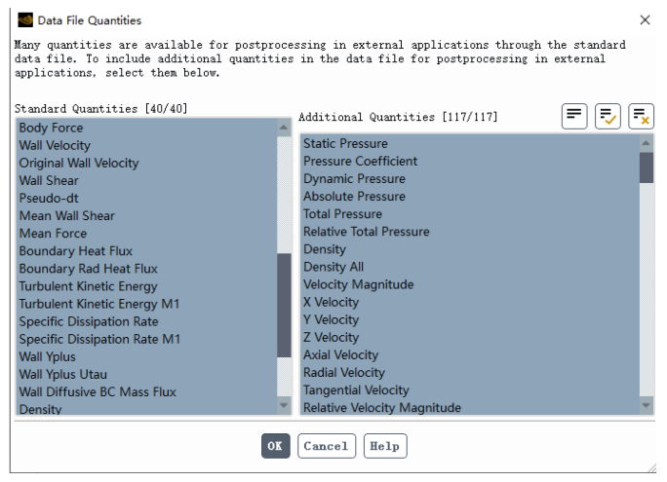Select Wall Shear in Standard Quantities
667x482 pixels.
[49, 180]
